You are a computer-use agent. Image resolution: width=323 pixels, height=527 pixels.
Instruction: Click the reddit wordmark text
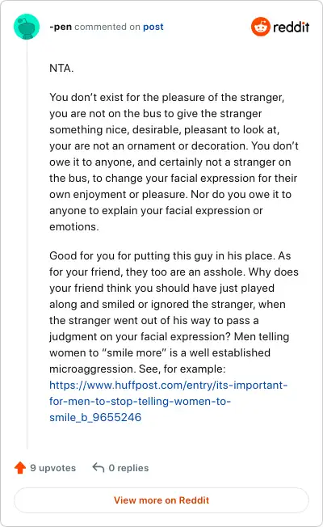291,27
